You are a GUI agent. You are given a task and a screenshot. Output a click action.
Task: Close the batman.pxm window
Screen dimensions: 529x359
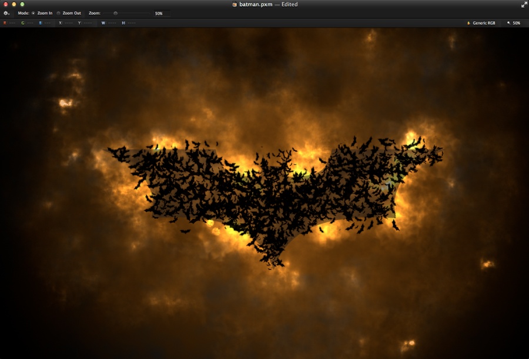(5, 4)
